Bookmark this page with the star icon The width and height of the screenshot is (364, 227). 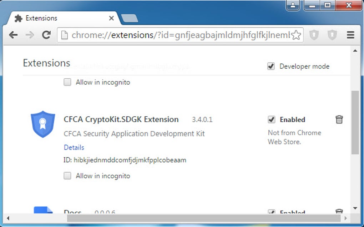point(295,35)
